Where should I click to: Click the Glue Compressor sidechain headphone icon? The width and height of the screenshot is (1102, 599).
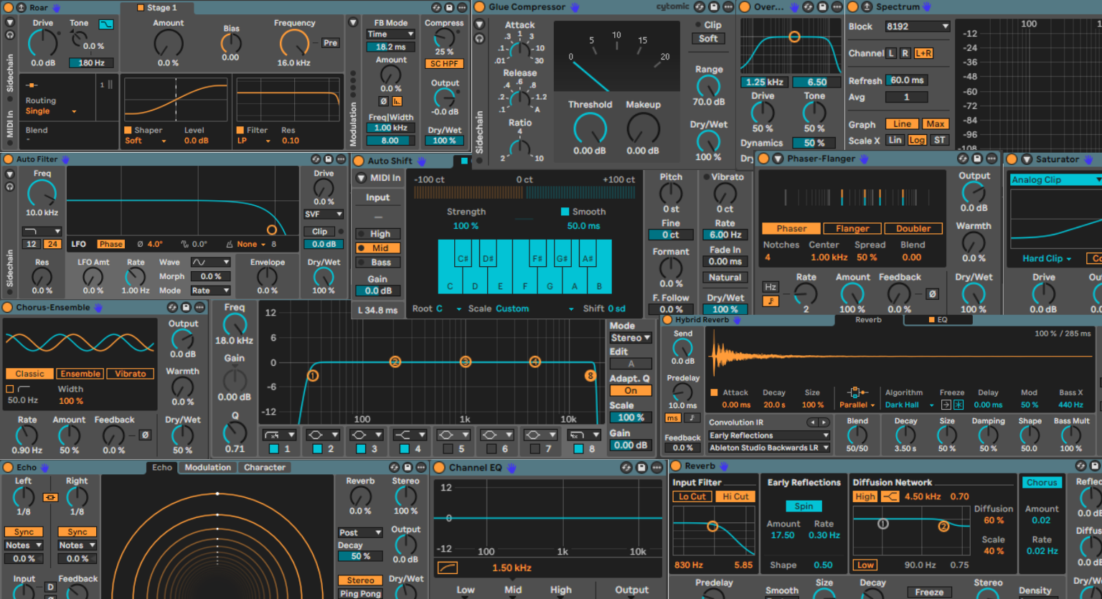(479, 38)
